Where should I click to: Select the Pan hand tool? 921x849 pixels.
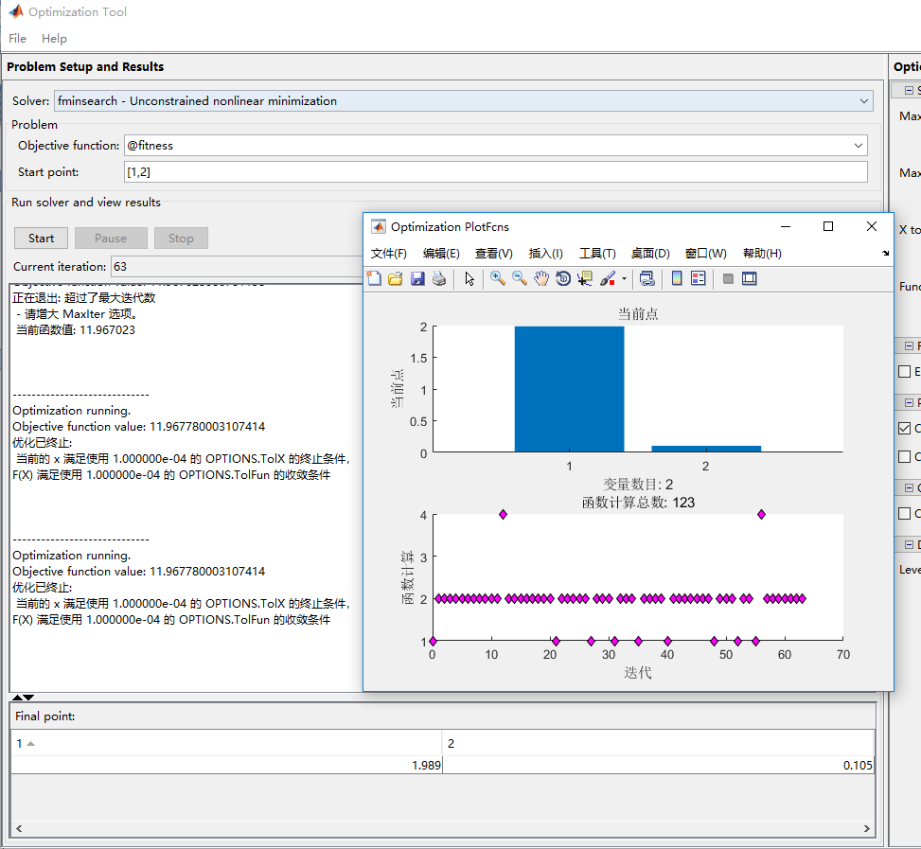(x=541, y=278)
